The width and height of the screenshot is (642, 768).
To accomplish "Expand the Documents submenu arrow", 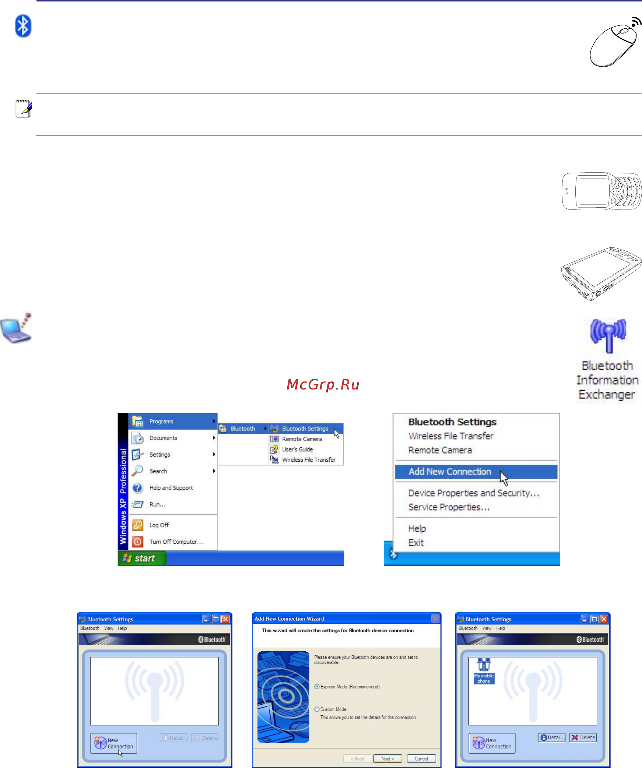I will pyautogui.click(x=214, y=438).
